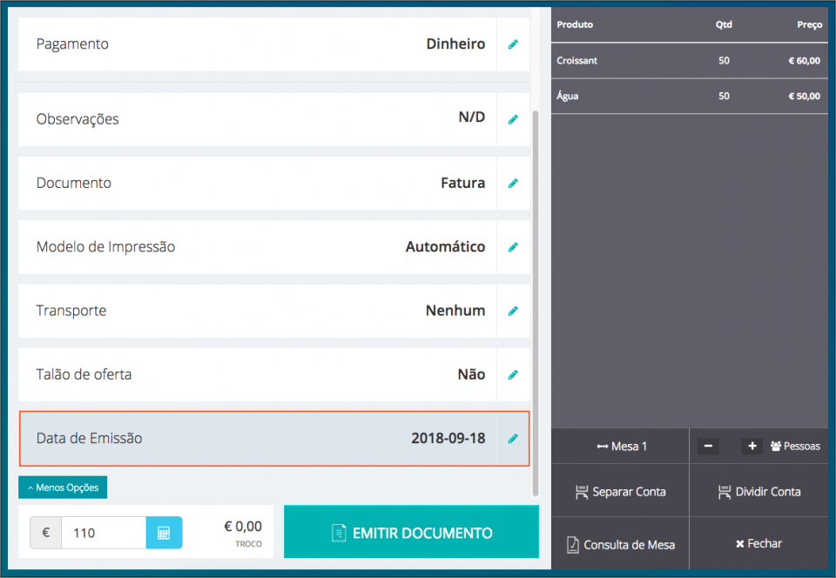Viewport: 836px width, 578px height.
Task: Open the Observações editor using its pencil icon
Action: (x=513, y=119)
